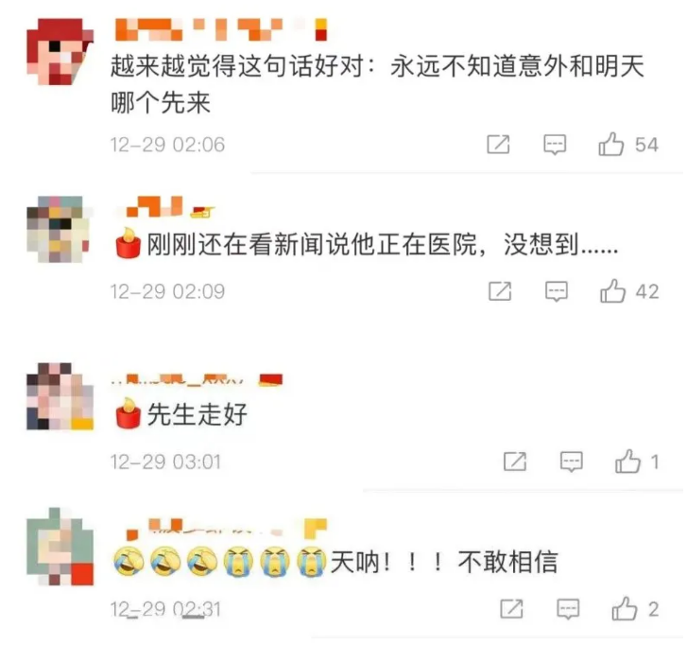Like the 天呐 不敢相信 comment
This screenshot has height=645, width=687.
[x=625, y=609]
